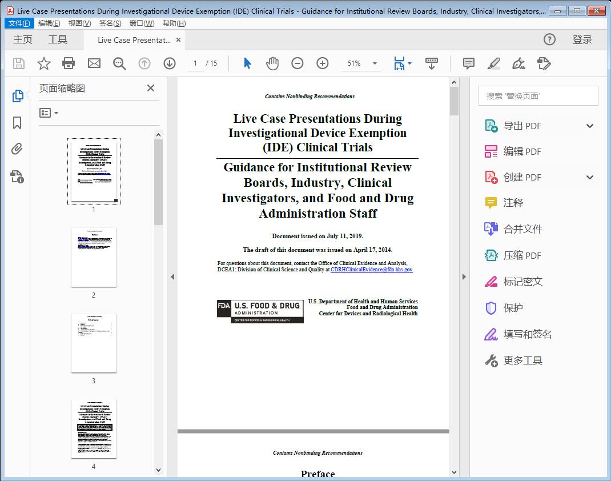Viewport: 611px width, 481px height.
Task: Select the Highlighter tool icon
Action: tap(493, 63)
